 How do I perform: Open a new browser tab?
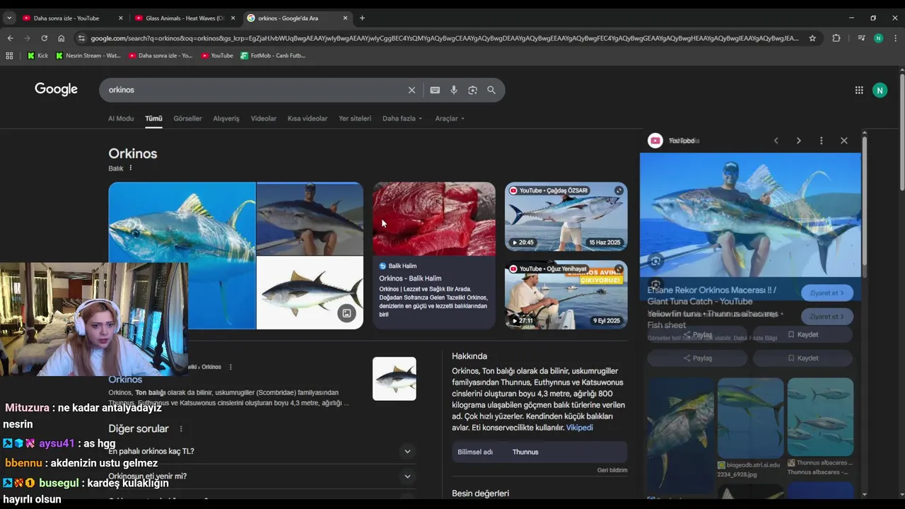[x=362, y=18]
